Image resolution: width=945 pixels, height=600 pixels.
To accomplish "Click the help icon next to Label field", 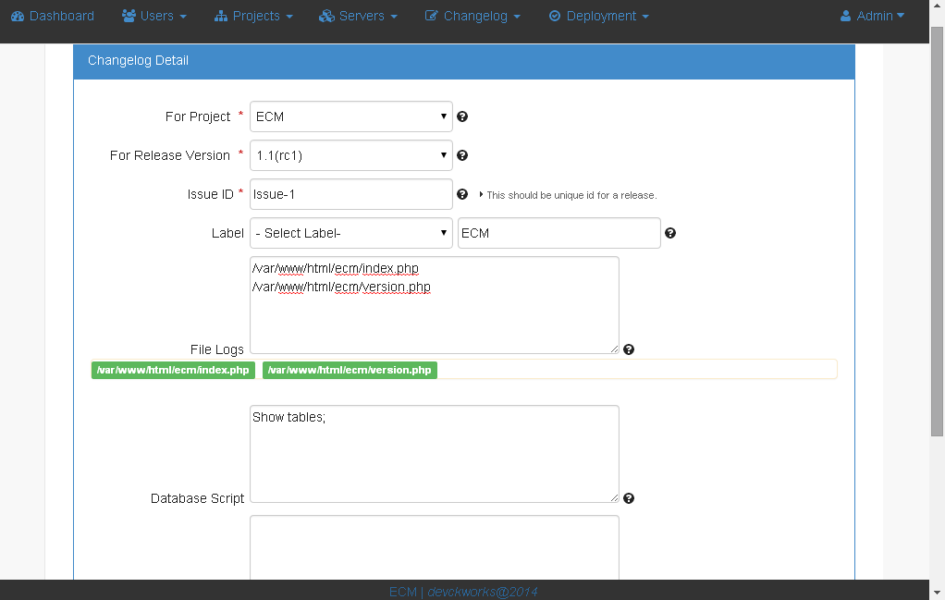I will 670,233.
